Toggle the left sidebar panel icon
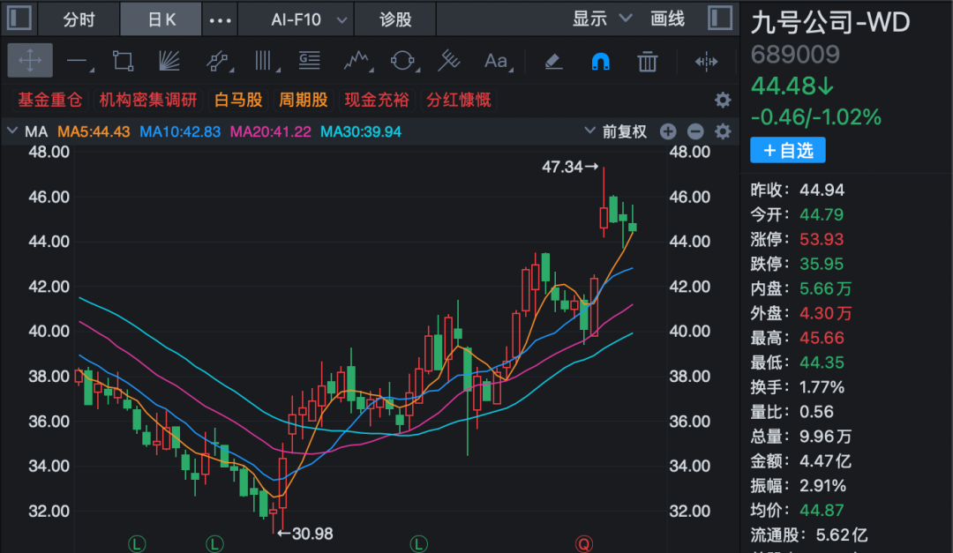Screen dimensions: 953x553 pos(19,18)
